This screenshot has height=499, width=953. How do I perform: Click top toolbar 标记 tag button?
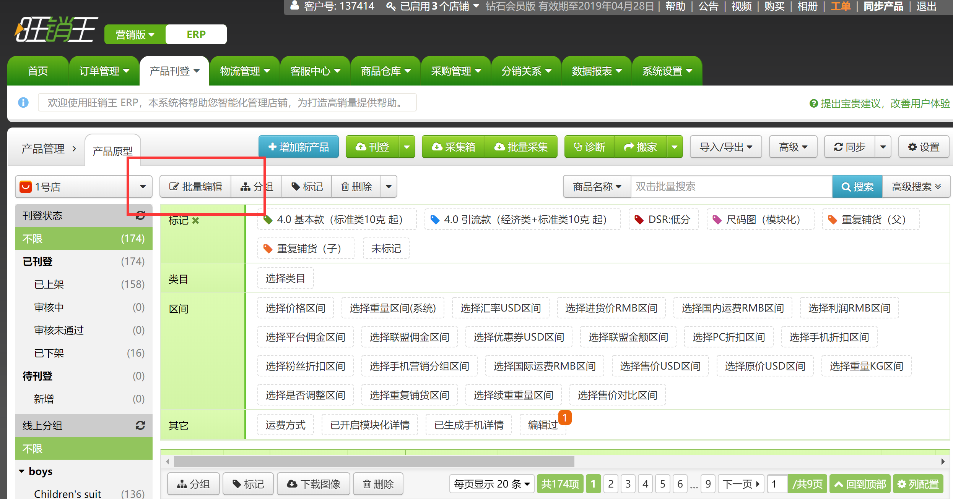point(307,186)
